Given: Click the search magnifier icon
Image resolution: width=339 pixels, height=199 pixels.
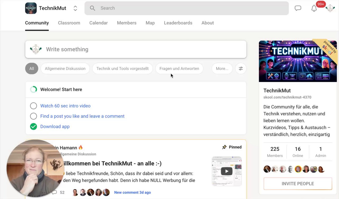Looking at the screenshot, I should pos(92,8).
